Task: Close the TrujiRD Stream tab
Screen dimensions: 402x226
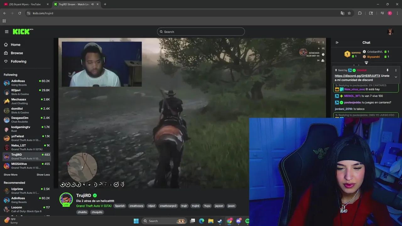Action: [x=98, y=4]
